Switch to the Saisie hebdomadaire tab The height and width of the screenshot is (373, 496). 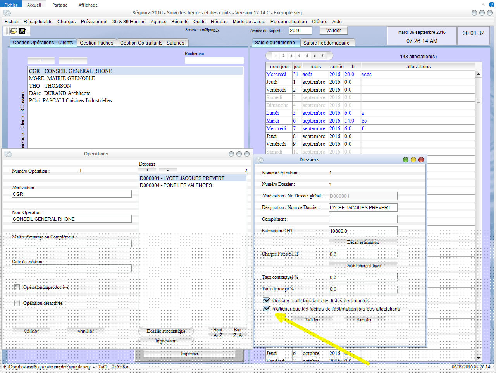(x=326, y=43)
